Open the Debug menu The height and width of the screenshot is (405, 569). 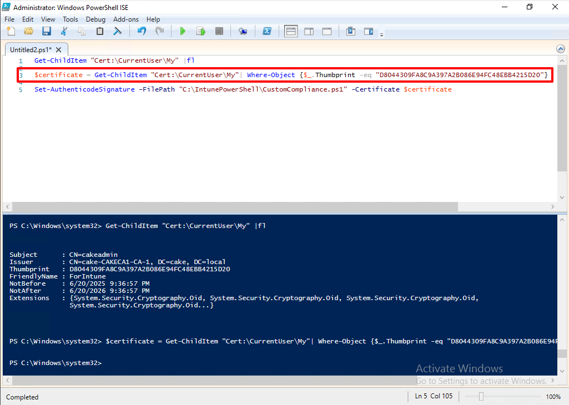click(95, 19)
